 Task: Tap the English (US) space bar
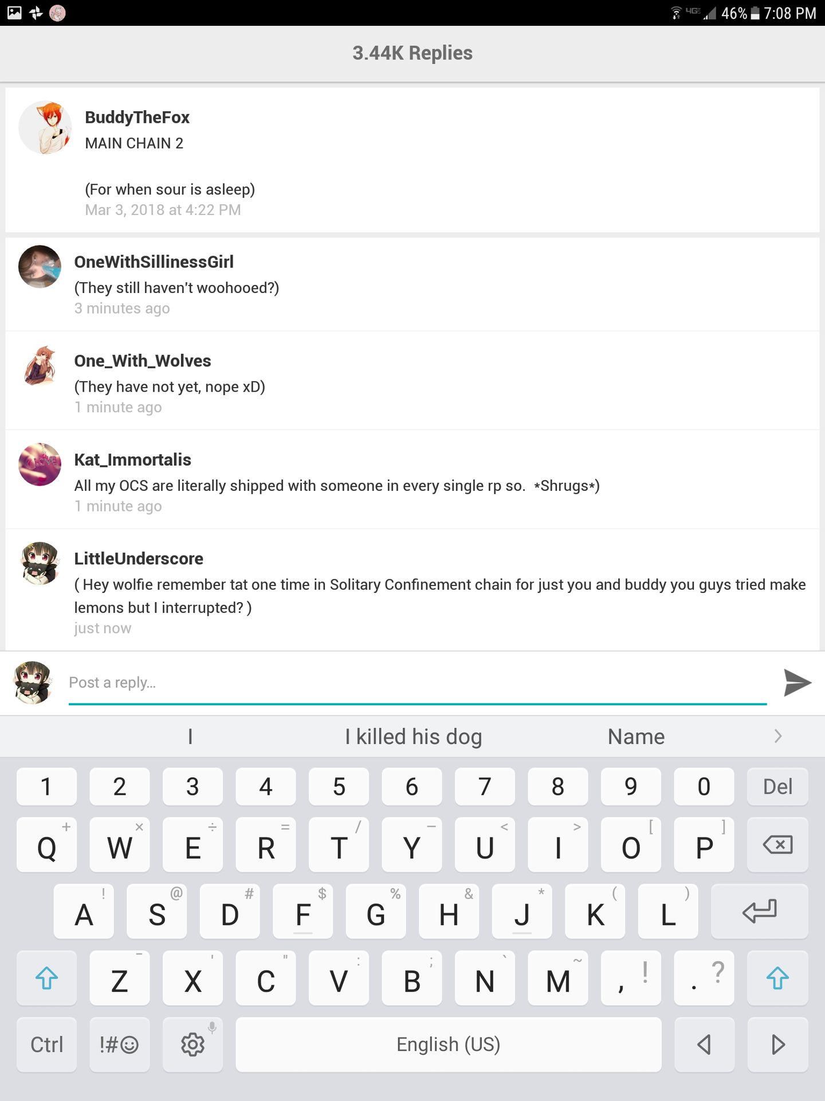coord(449,1044)
